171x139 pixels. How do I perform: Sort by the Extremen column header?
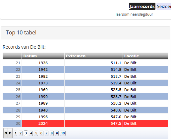(x=93, y=56)
